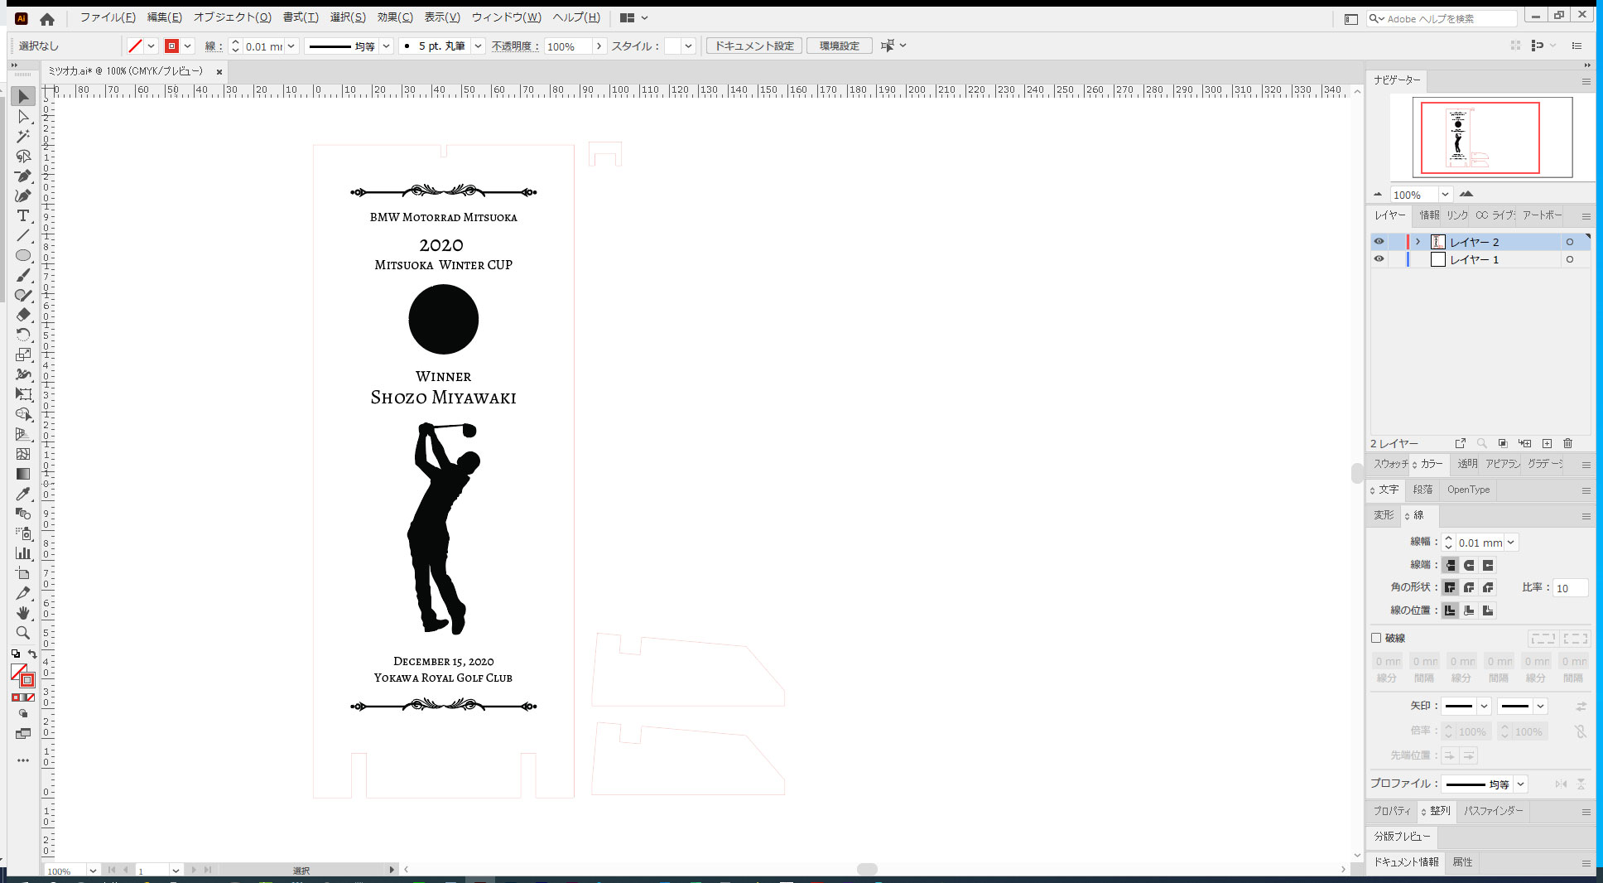Select the Column Graph tool
The image size is (1603, 883).
(23, 553)
